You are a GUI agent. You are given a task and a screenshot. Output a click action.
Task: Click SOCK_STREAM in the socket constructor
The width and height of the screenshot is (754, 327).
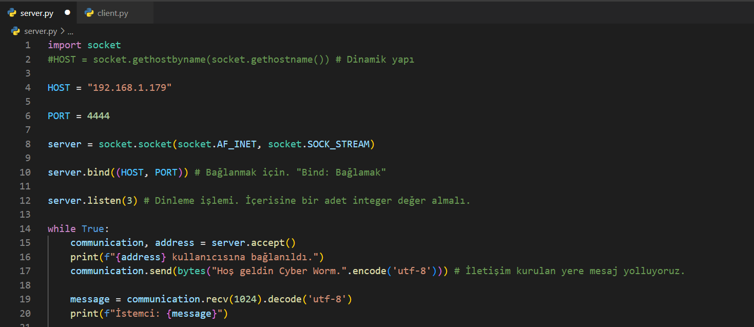pyautogui.click(x=338, y=144)
